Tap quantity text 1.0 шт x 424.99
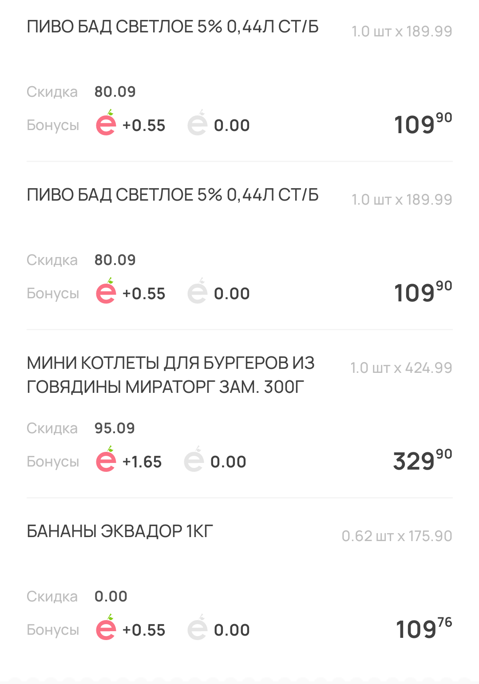Viewport: 479px width, 684px height. point(401,368)
